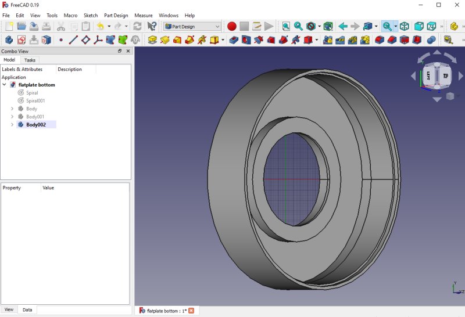Open the Part Design menu
465x317 pixels.
point(116,16)
